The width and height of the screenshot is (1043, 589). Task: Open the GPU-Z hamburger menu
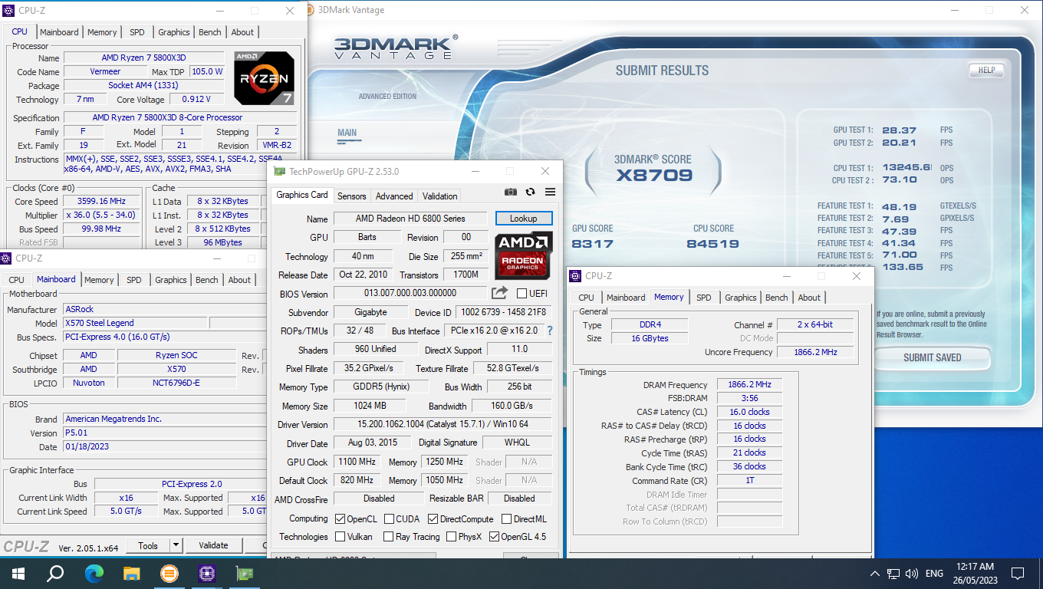(550, 192)
